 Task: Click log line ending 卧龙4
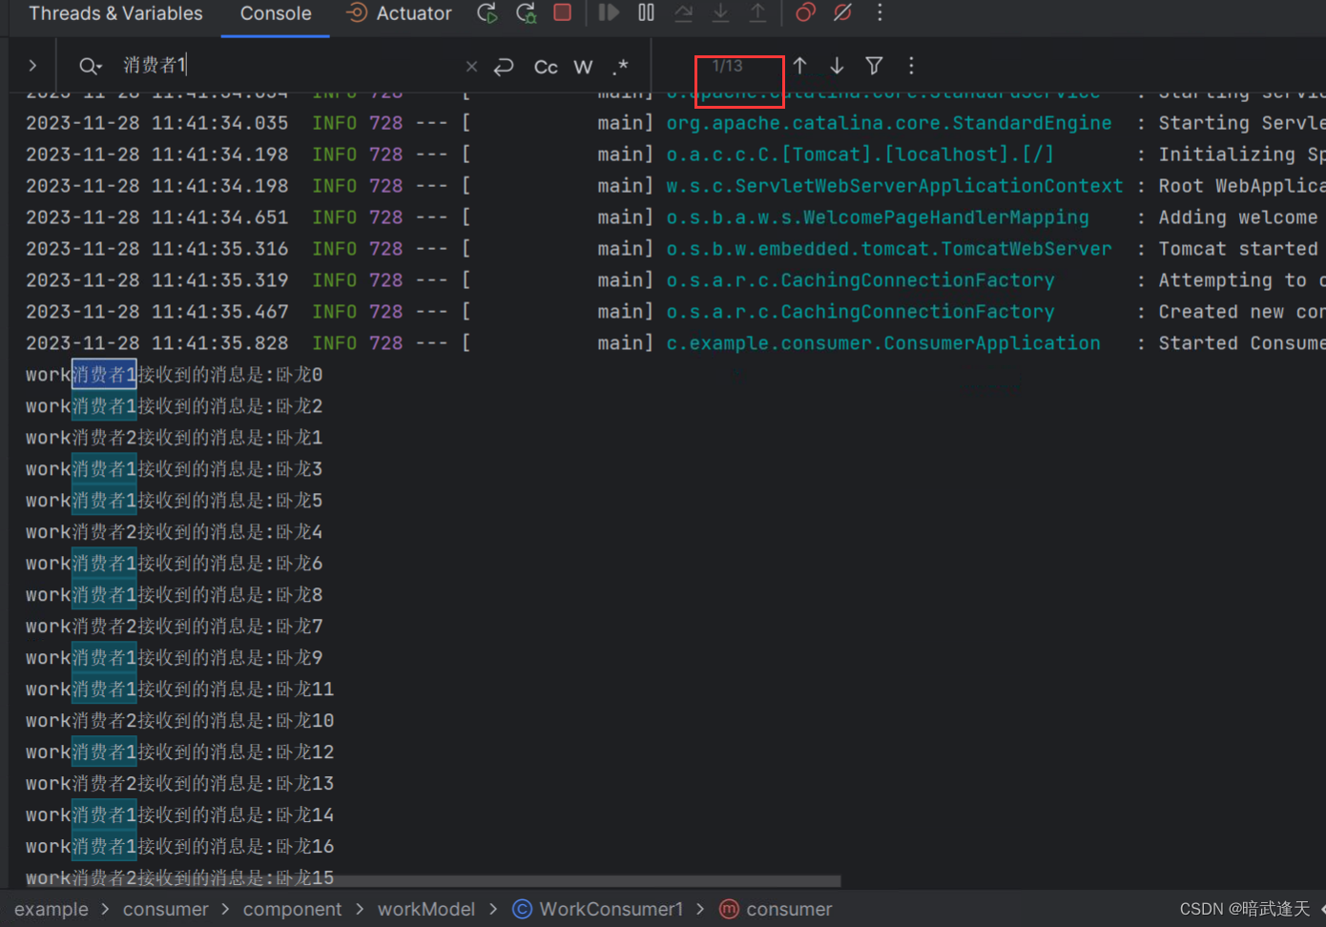(175, 532)
